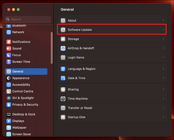This screenshot has height=140, width=174.
Task: Select Network in the sidebar
Action: coord(26,32)
